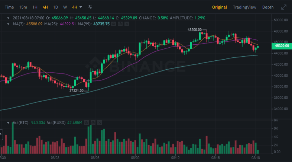Remove the Volume indicator with its X icon
This screenshot has width=292, height=162.
coord(100,123)
